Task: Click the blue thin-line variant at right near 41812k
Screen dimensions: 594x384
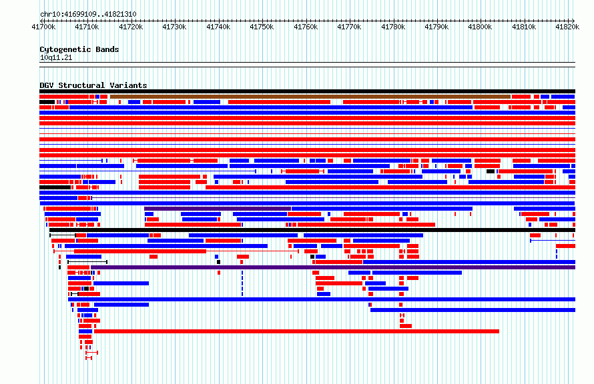Action: 553,241
